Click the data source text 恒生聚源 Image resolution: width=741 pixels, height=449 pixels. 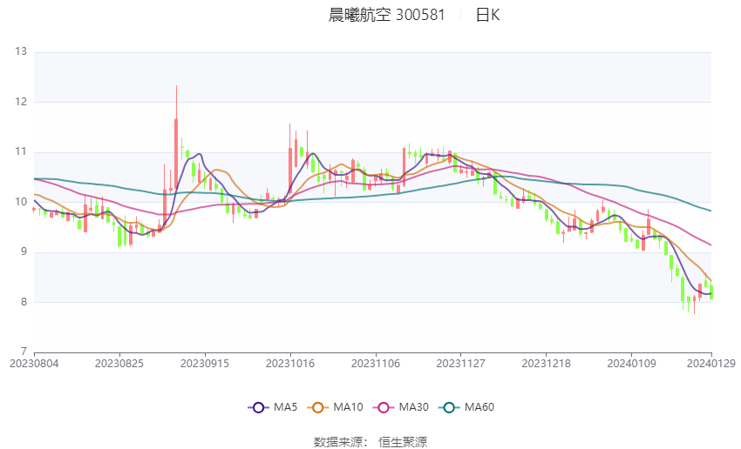tap(403, 442)
